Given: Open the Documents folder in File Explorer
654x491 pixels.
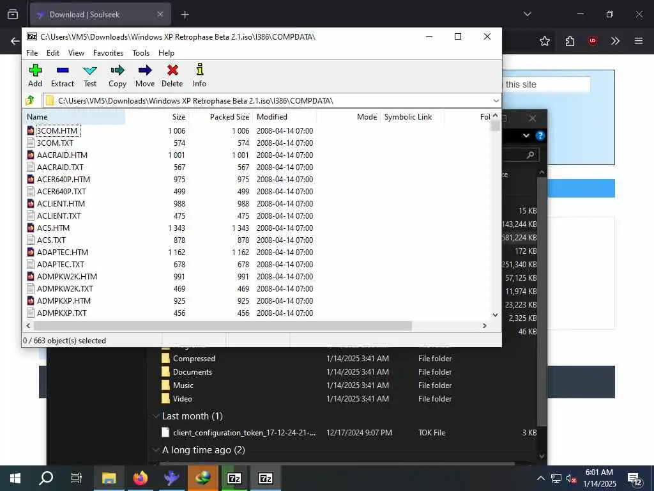Looking at the screenshot, I should click(x=192, y=371).
